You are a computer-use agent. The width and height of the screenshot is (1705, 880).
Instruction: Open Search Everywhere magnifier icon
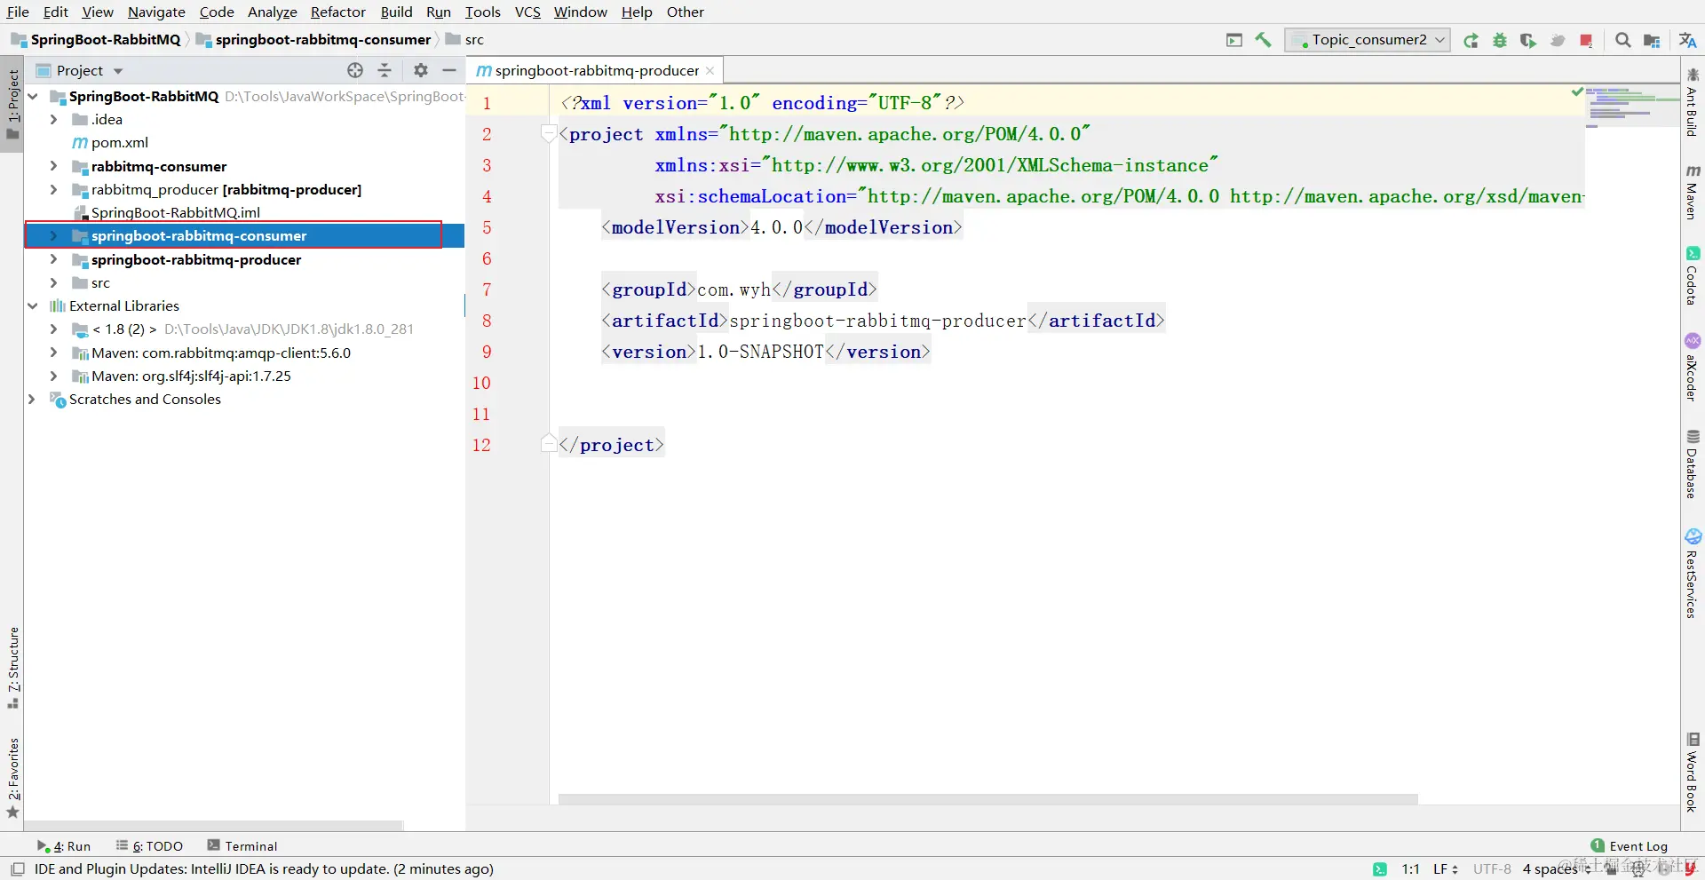(1623, 40)
